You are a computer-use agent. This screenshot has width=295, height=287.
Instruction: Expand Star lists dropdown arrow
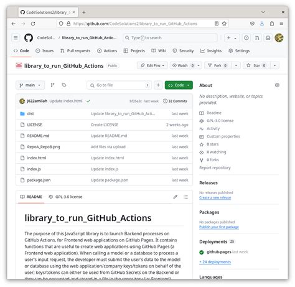tap(274, 65)
